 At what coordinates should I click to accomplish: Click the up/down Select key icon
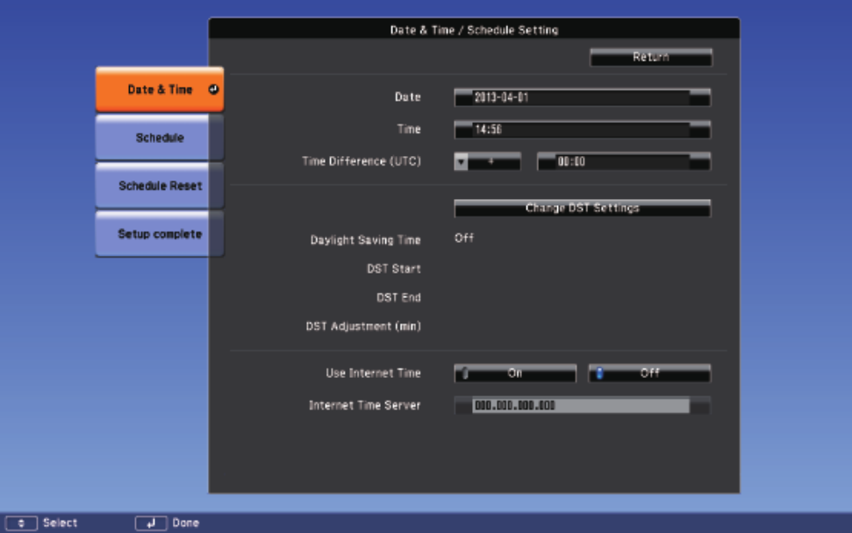tap(22, 523)
